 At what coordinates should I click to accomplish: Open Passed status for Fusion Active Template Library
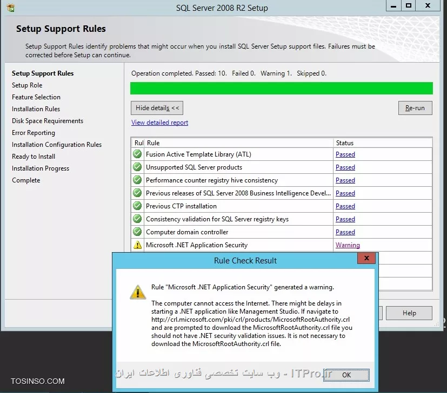(x=345, y=154)
